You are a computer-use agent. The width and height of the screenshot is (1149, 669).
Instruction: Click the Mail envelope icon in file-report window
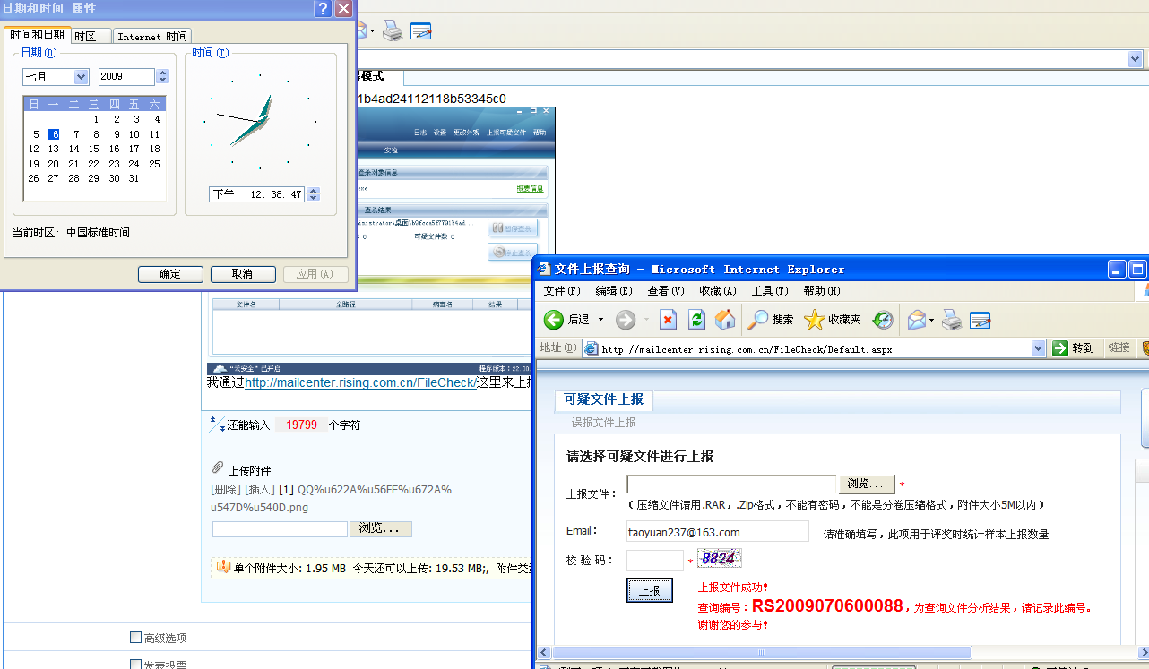[916, 320]
